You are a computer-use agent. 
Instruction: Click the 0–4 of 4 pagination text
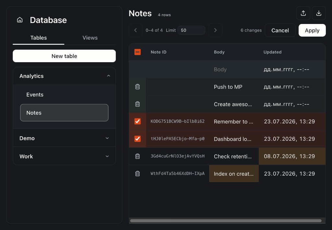point(154,30)
